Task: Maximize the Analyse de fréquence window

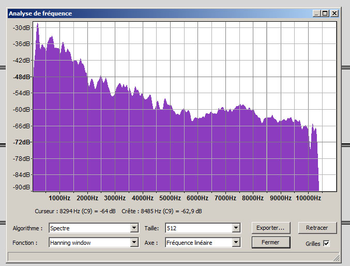Action: point(325,13)
